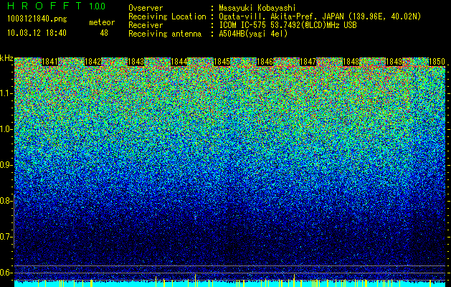Click the 1.0 frequency axis label

pos(6,129)
